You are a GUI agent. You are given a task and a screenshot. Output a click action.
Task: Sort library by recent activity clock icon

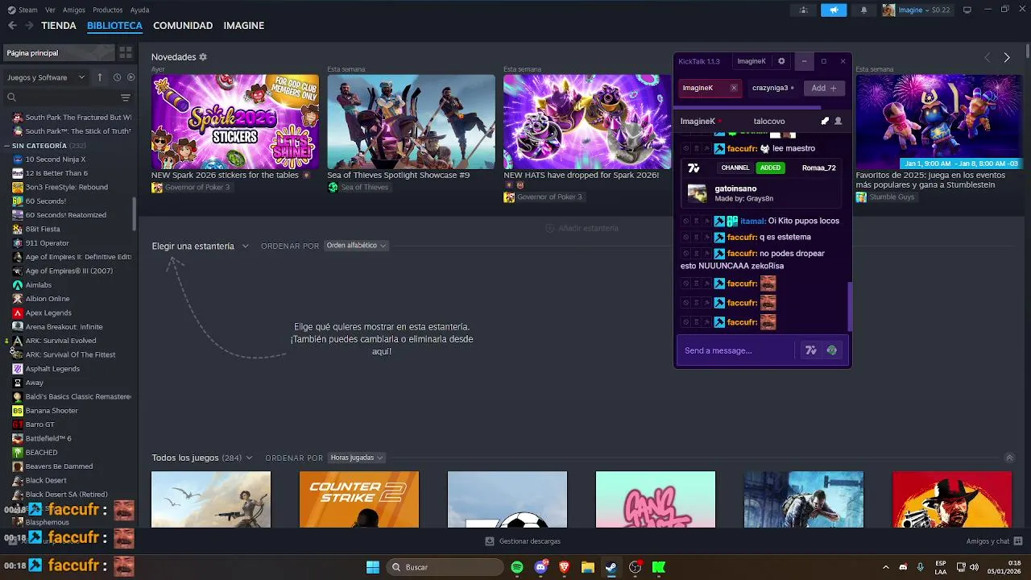click(x=117, y=77)
